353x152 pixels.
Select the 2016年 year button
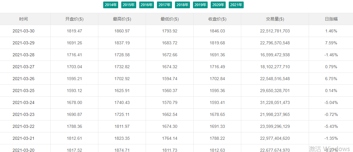[147, 5]
